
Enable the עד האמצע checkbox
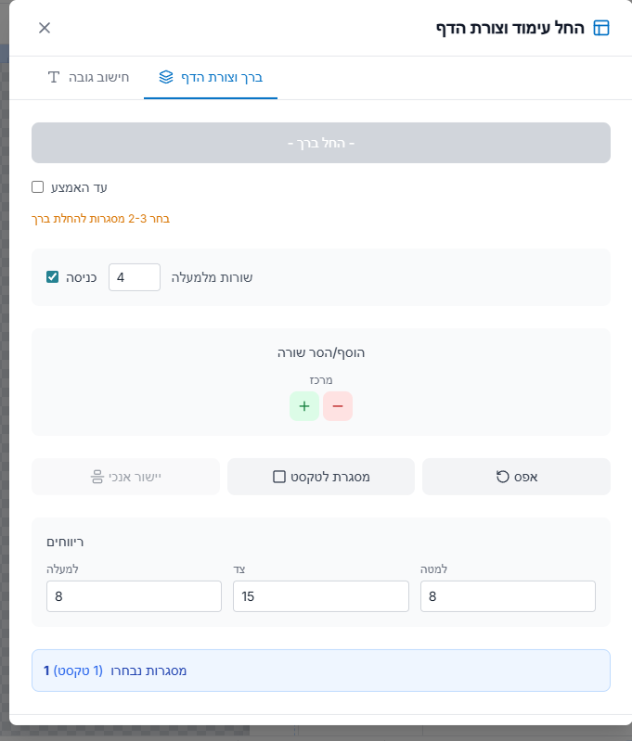(x=38, y=187)
